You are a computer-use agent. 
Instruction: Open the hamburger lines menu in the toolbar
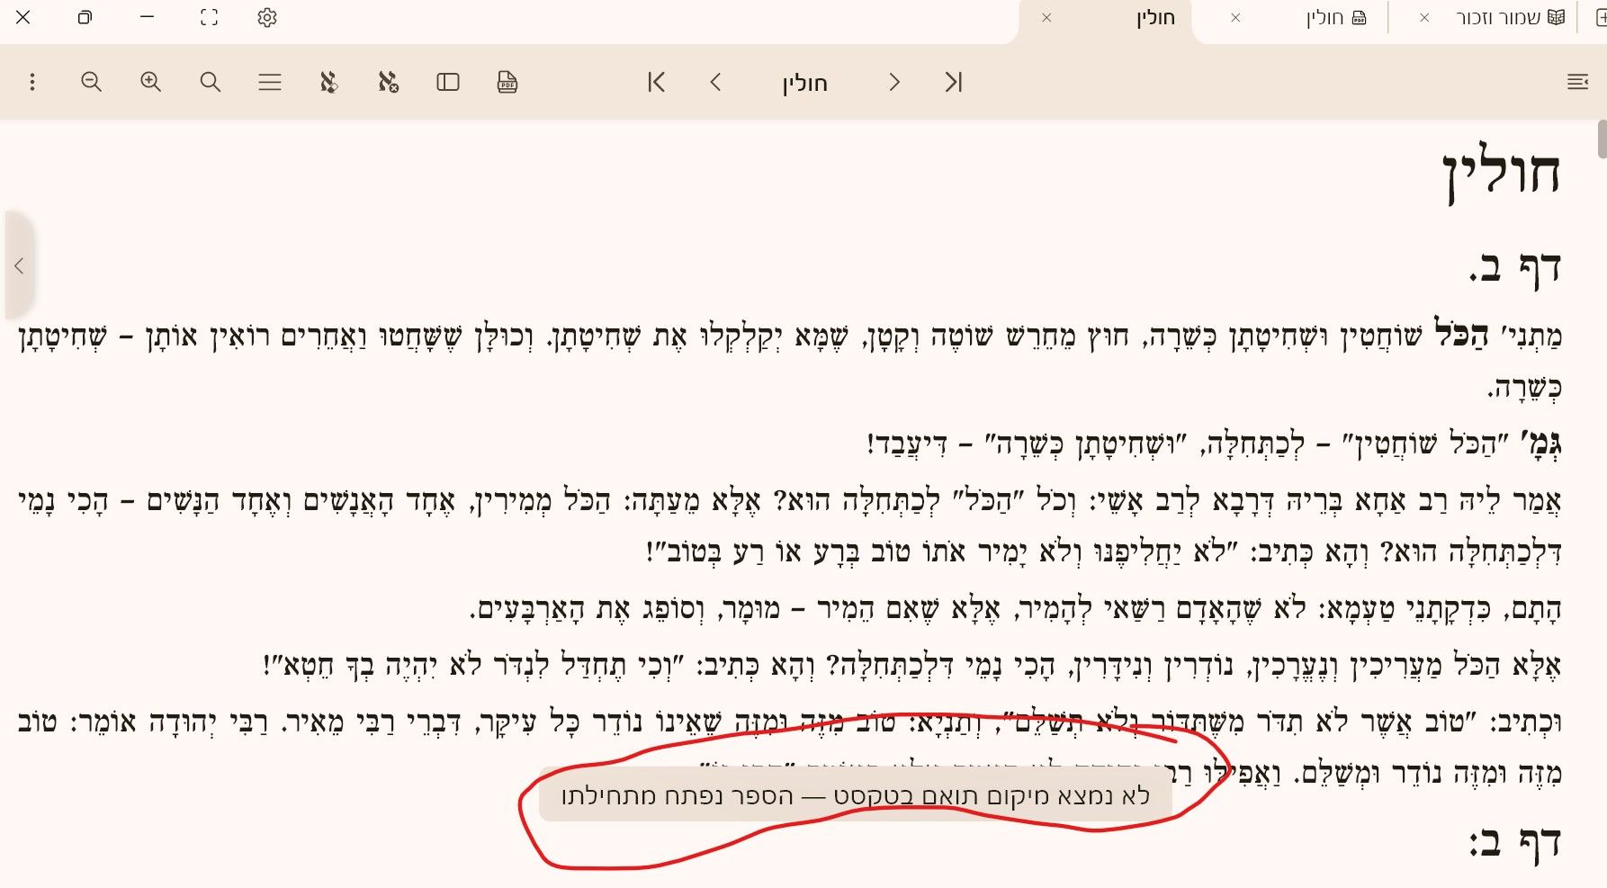pos(270,83)
